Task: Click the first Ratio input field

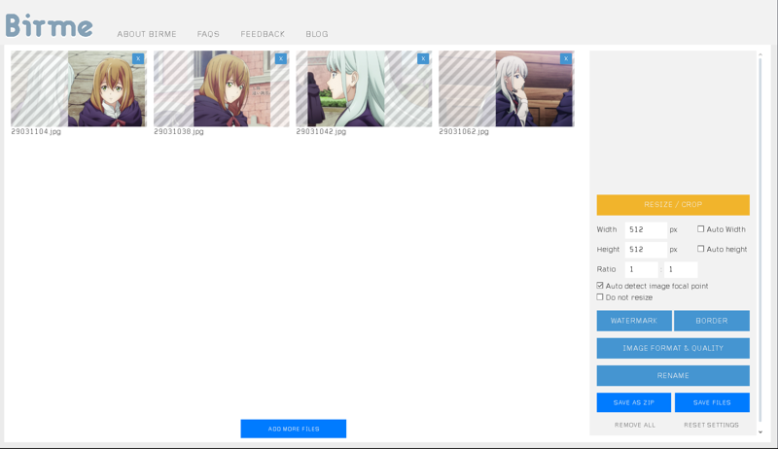Action: point(642,269)
